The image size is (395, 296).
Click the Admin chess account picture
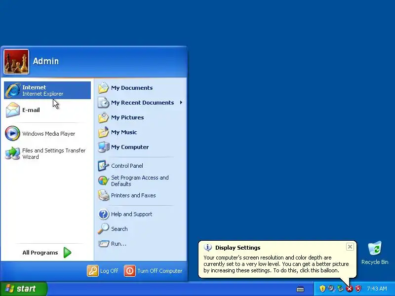click(16, 62)
